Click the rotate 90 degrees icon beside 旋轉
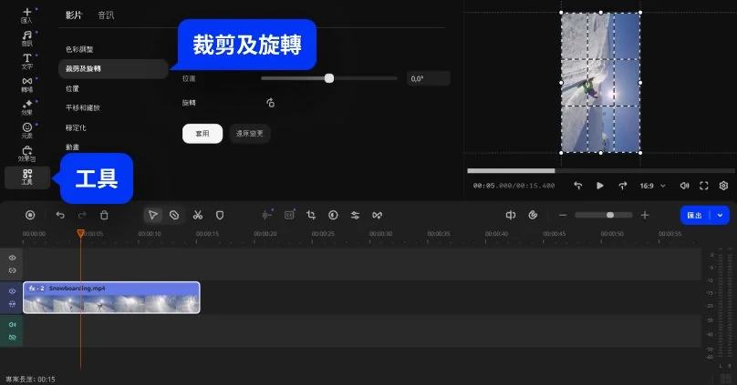737x385 pixels. 270,103
